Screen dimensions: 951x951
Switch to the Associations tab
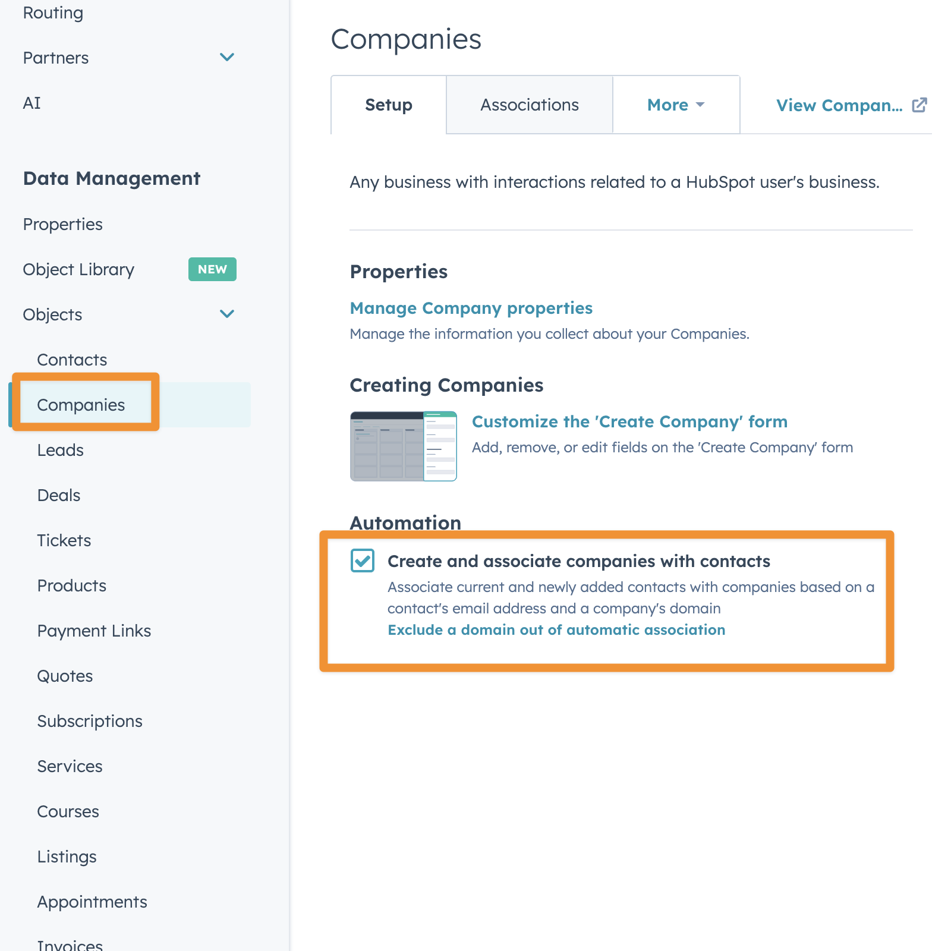pos(529,105)
